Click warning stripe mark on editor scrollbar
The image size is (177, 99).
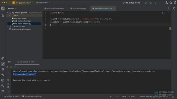tap(170, 29)
